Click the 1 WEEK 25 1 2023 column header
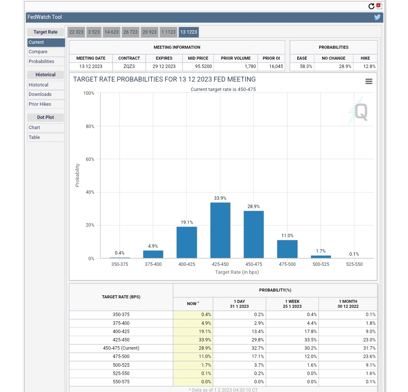This screenshot has height=392, width=408. point(292,304)
